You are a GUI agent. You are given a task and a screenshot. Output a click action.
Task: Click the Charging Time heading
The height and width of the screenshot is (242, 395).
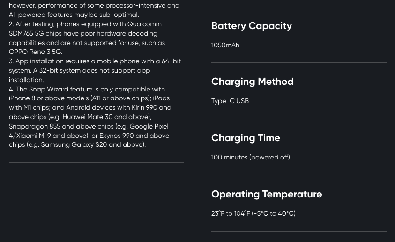point(246,138)
